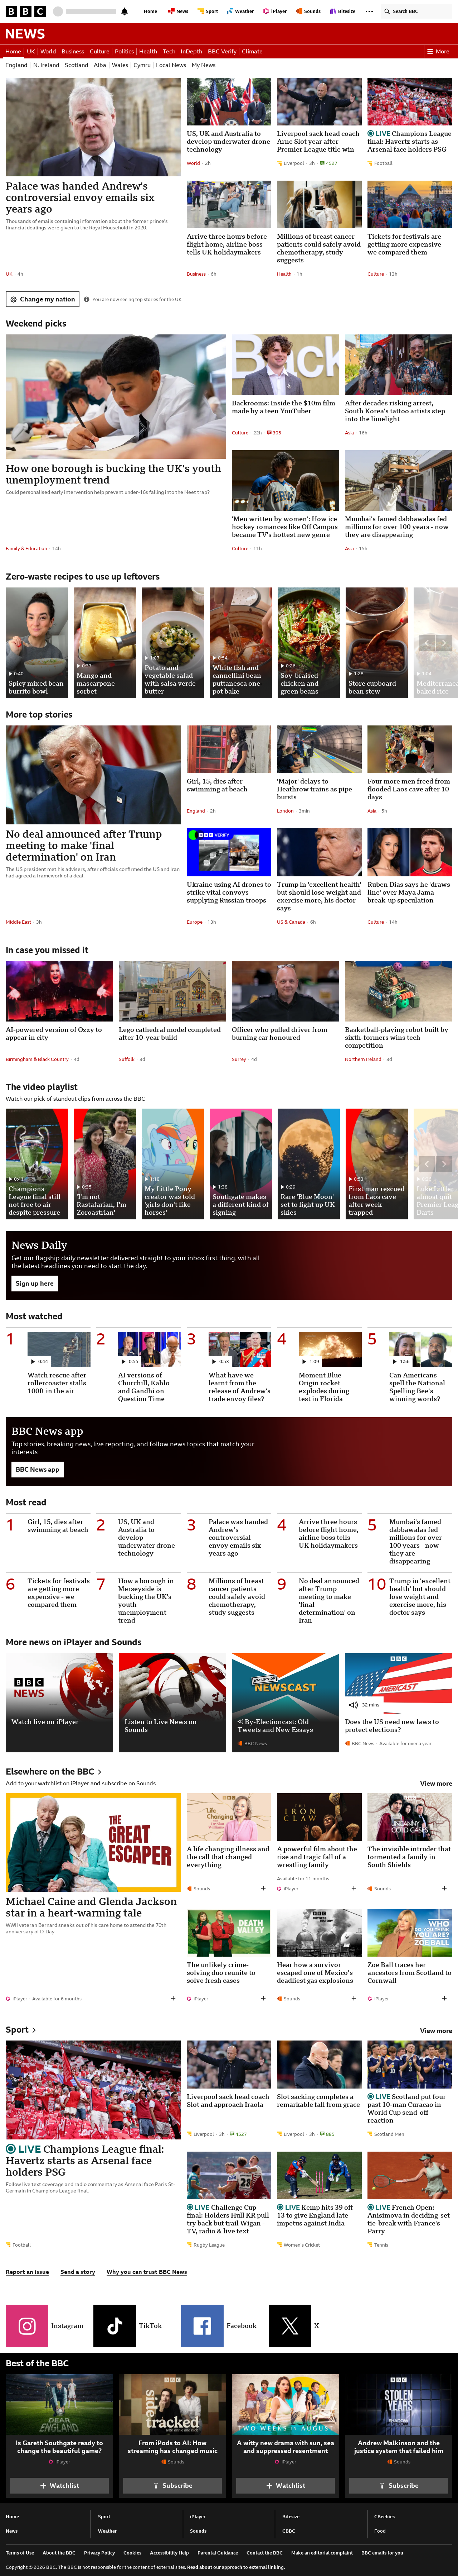This screenshot has height=2576, width=458.
Task: Click the 'Send a story' link
Action: coord(78,2272)
